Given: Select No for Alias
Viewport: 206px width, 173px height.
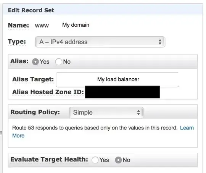Looking at the screenshot, I should tap(58, 62).
